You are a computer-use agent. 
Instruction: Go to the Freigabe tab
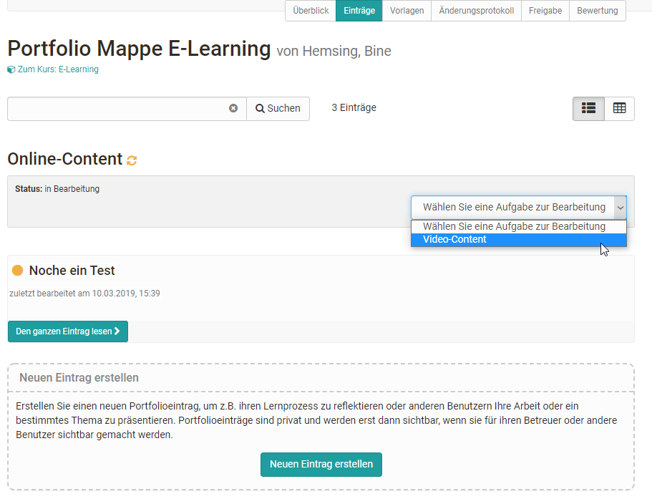545,11
